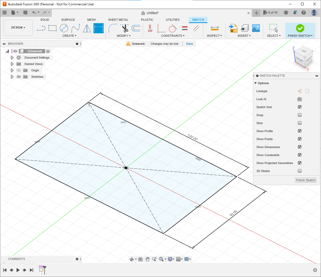
Task: Click Finish Sketch button in palette
Action: [x=306, y=180]
